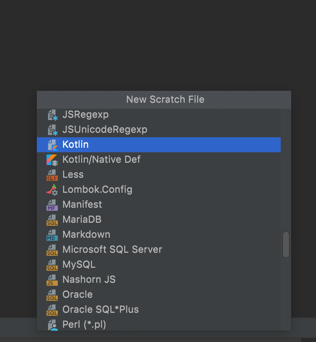Viewport: 316px width, 342px height.
Task: Select Less as scratch language
Action: pyautogui.click(x=159, y=175)
